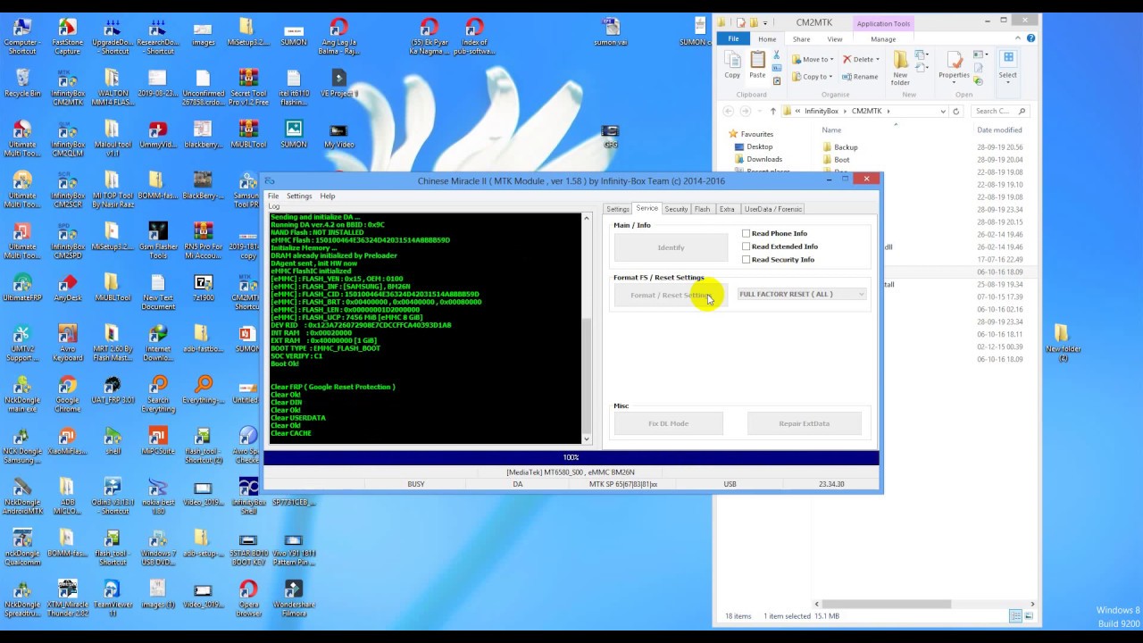The height and width of the screenshot is (643, 1143).
Task: Click Repair ExtData button
Action: 805,423
